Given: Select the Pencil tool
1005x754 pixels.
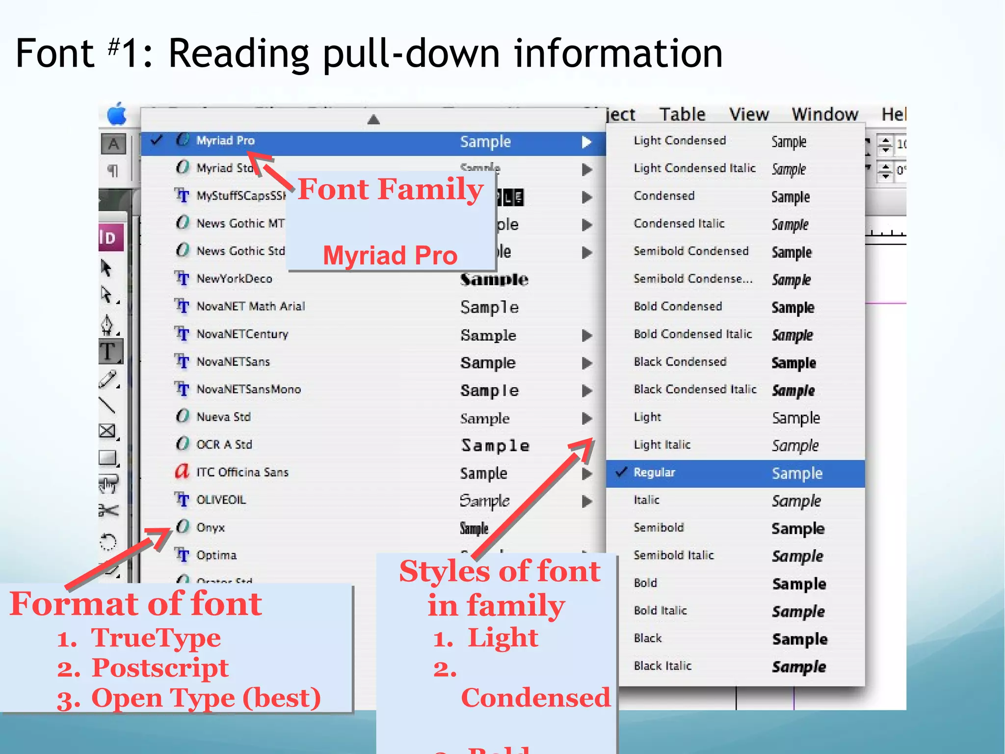Looking at the screenshot, I should (108, 379).
